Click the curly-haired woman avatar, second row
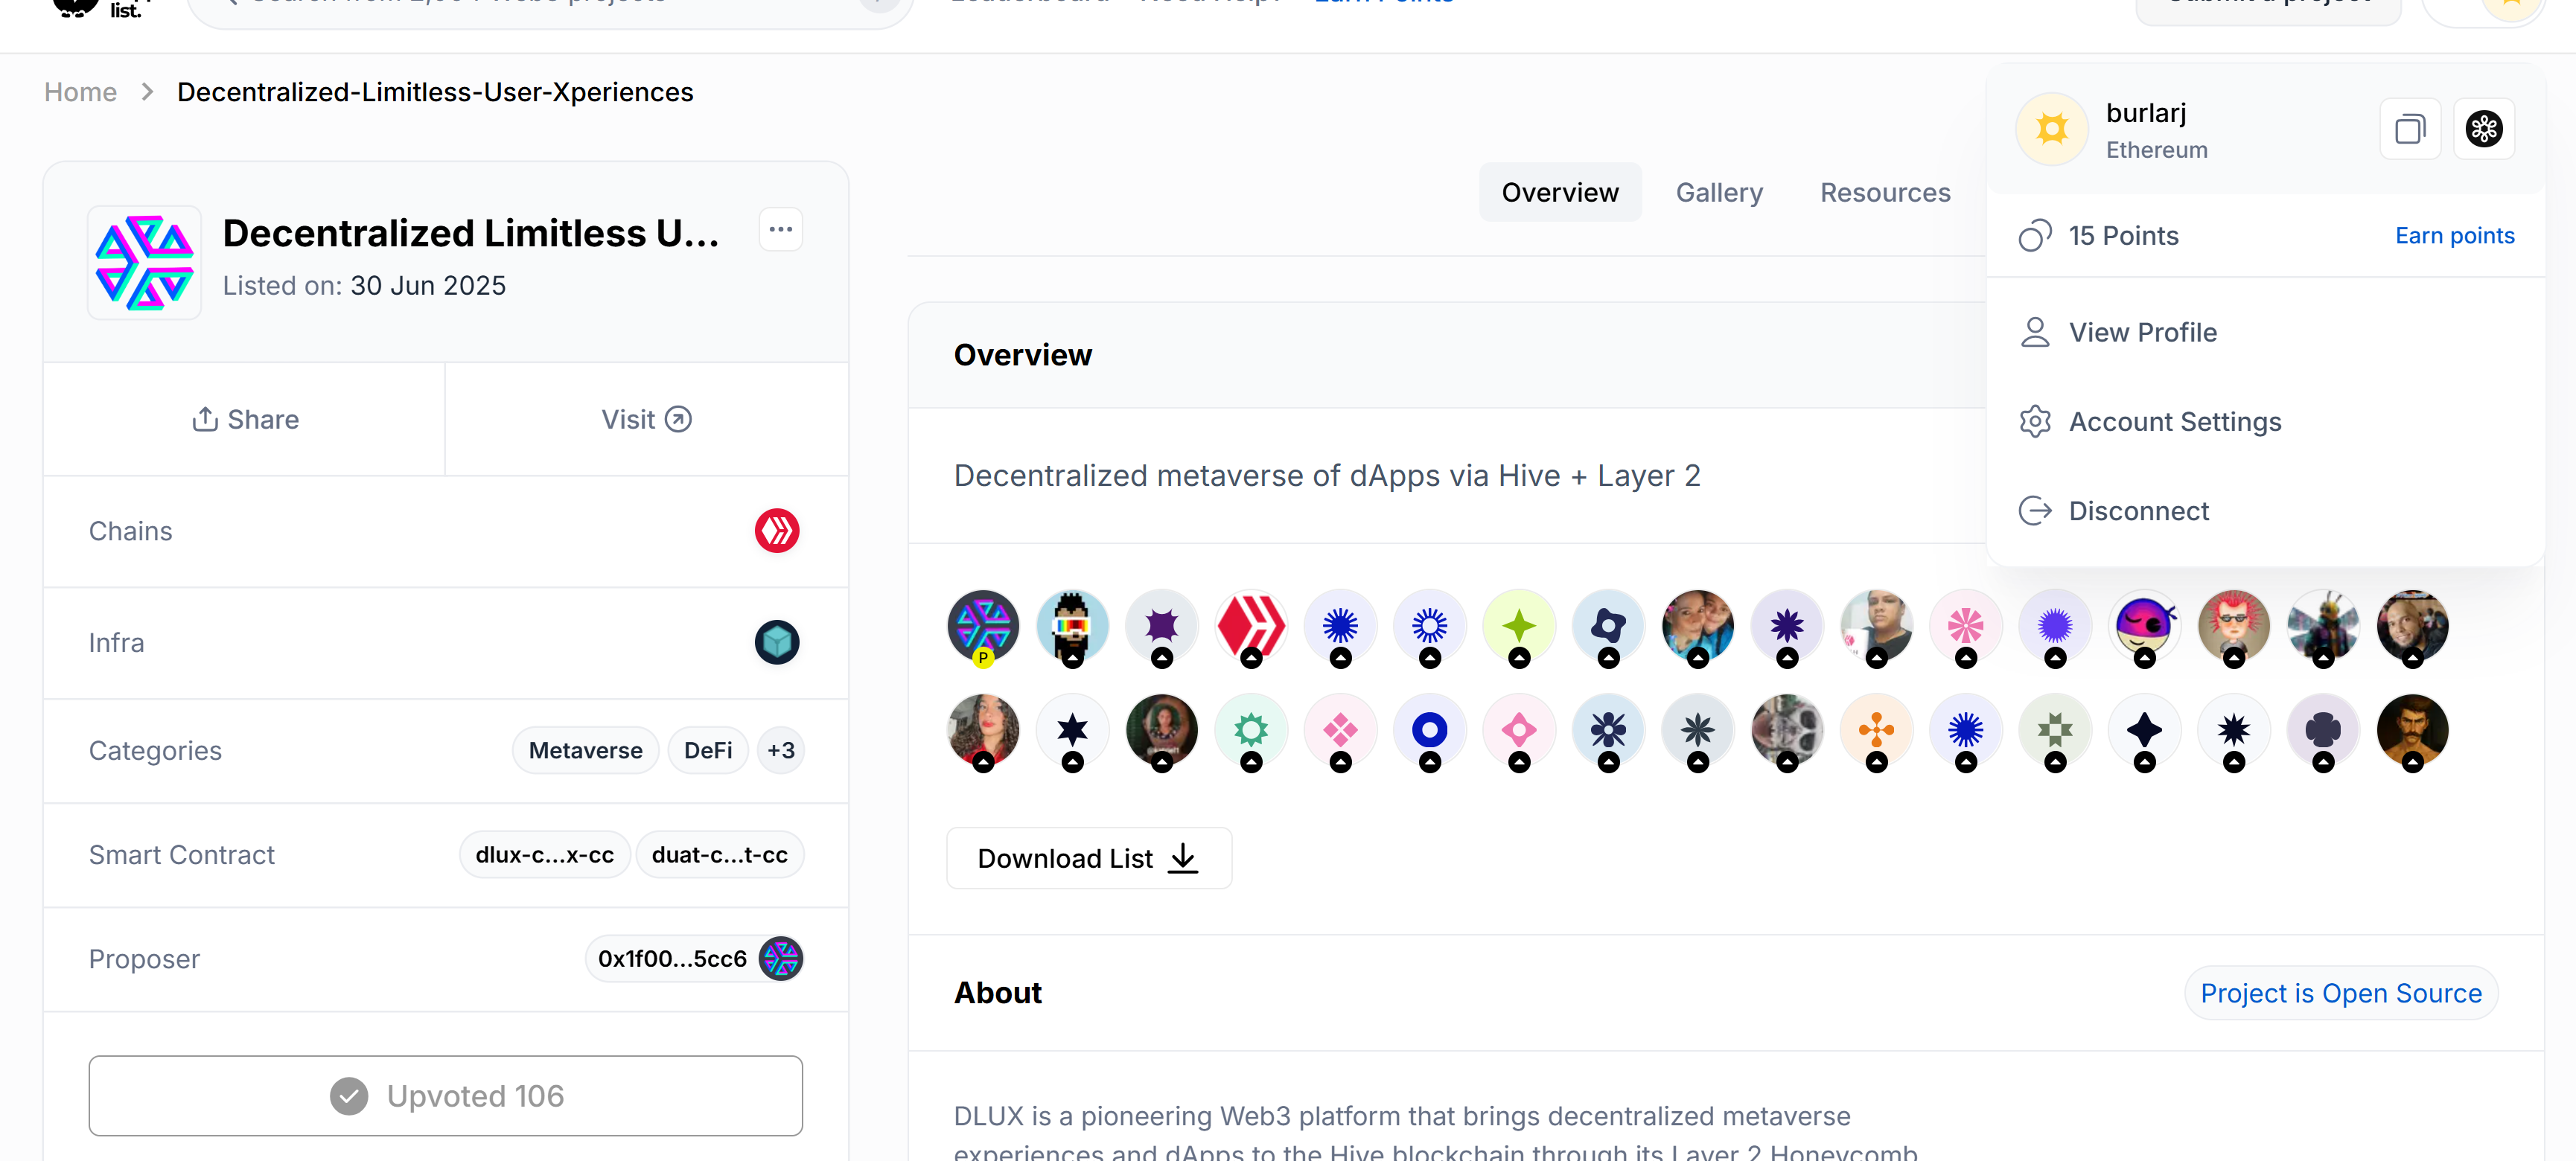This screenshot has width=2576, height=1161. [x=983, y=731]
